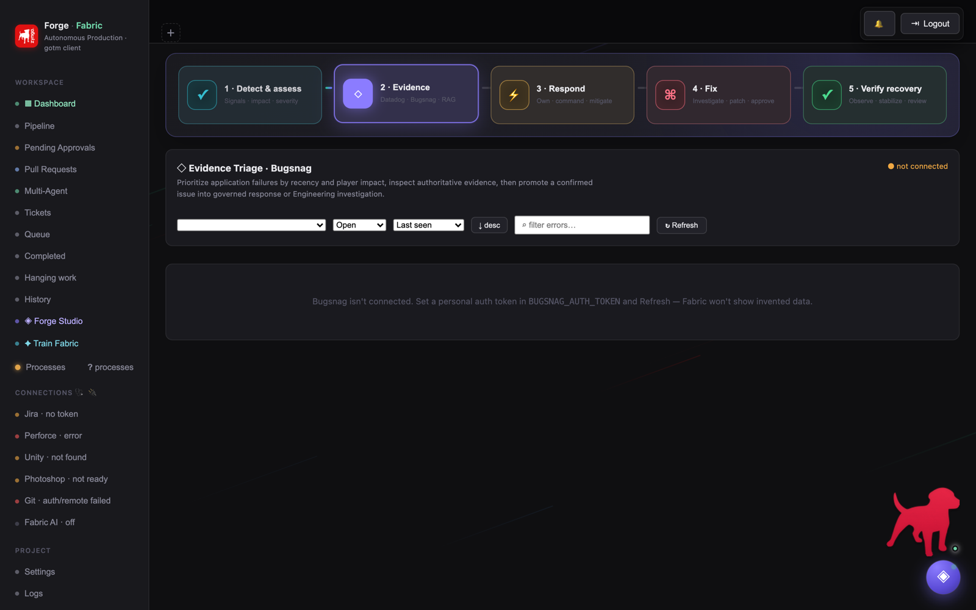View Completed items
The width and height of the screenshot is (976, 610).
pyautogui.click(x=45, y=256)
